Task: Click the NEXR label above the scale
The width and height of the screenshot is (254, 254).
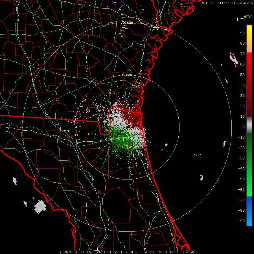Action: click(248, 17)
